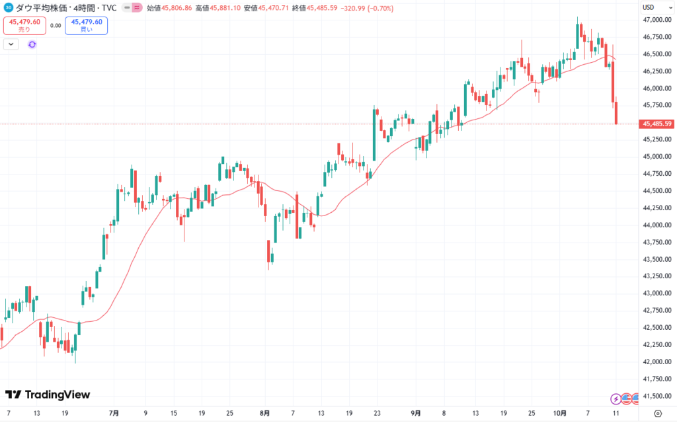Click the 8月 label on time axis
The image size is (677, 423).
point(264,413)
